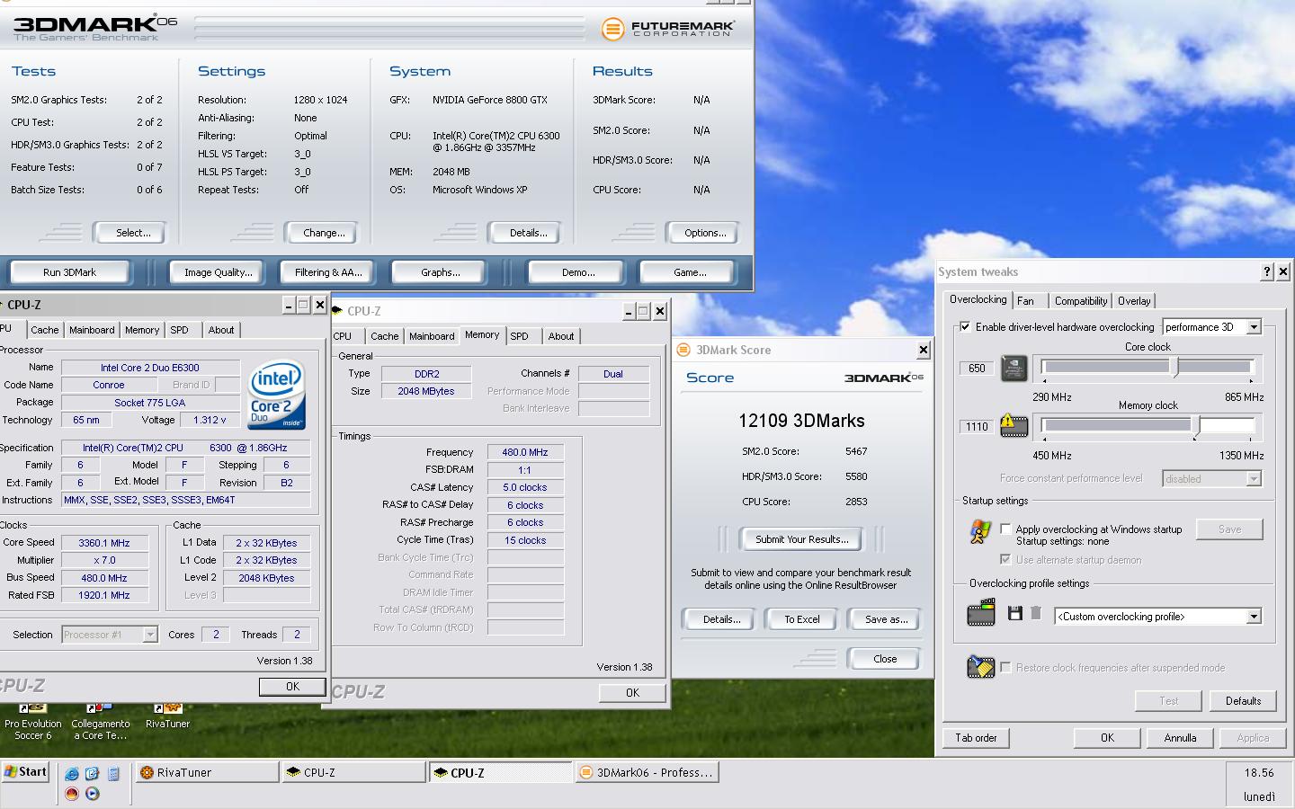Click the red round quick launch icon
Image resolution: width=1295 pixels, height=809 pixels.
(72, 794)
